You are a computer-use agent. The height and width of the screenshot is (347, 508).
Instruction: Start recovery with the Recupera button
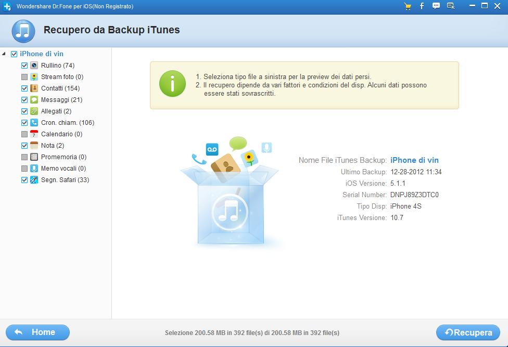468,332
